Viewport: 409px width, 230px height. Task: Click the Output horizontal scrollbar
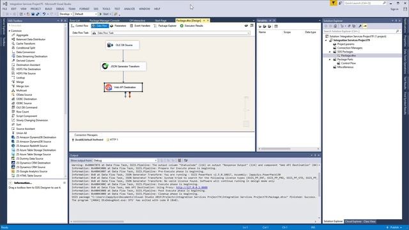(x=98, y=222)
